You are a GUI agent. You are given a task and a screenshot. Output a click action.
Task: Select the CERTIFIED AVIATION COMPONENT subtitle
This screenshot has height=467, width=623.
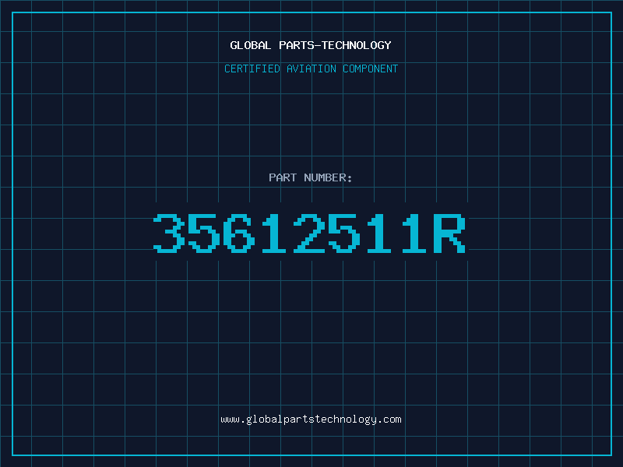tap(311, 68)
